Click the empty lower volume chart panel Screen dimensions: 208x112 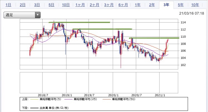[99, 82]
